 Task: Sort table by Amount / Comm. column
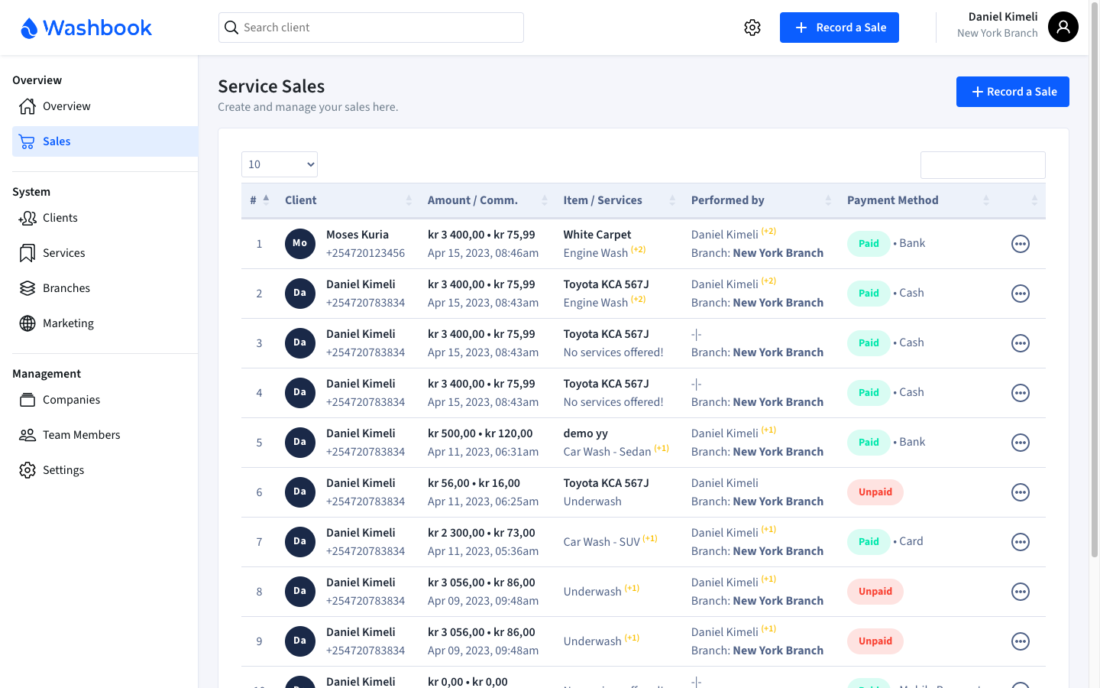(x=487, y=200)
